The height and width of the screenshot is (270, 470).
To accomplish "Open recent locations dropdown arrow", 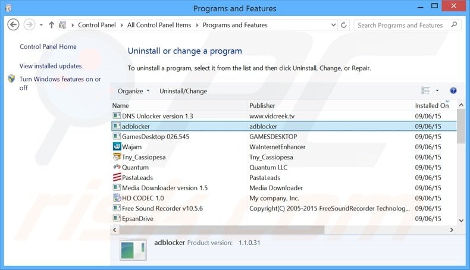I will (x=41, y=25).
